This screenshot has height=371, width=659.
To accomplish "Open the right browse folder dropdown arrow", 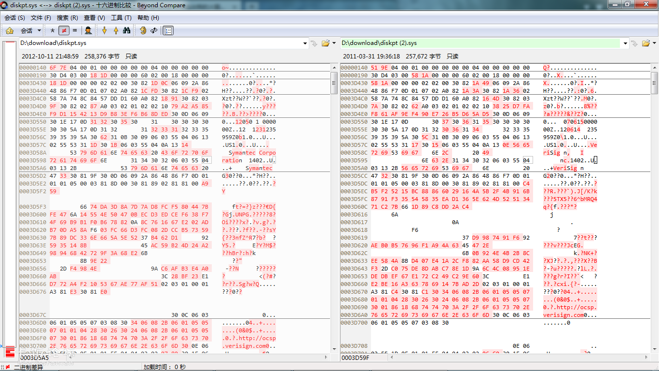I will pyautogui.click(x=655, y=43).
